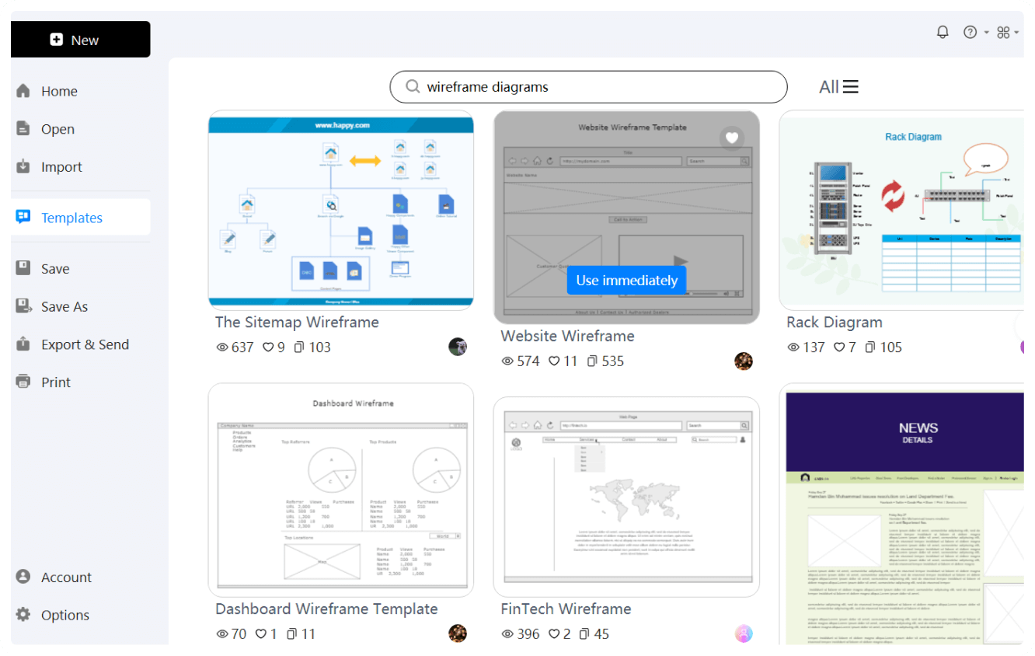
Task: Click the Options gear icon
Action: (23, 614)
